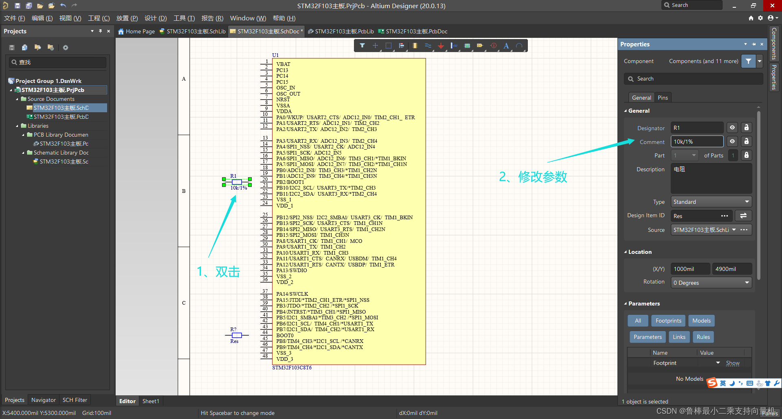Click the Undo arrow in title bar
The image size is (782, 419).
click(63, 5)
